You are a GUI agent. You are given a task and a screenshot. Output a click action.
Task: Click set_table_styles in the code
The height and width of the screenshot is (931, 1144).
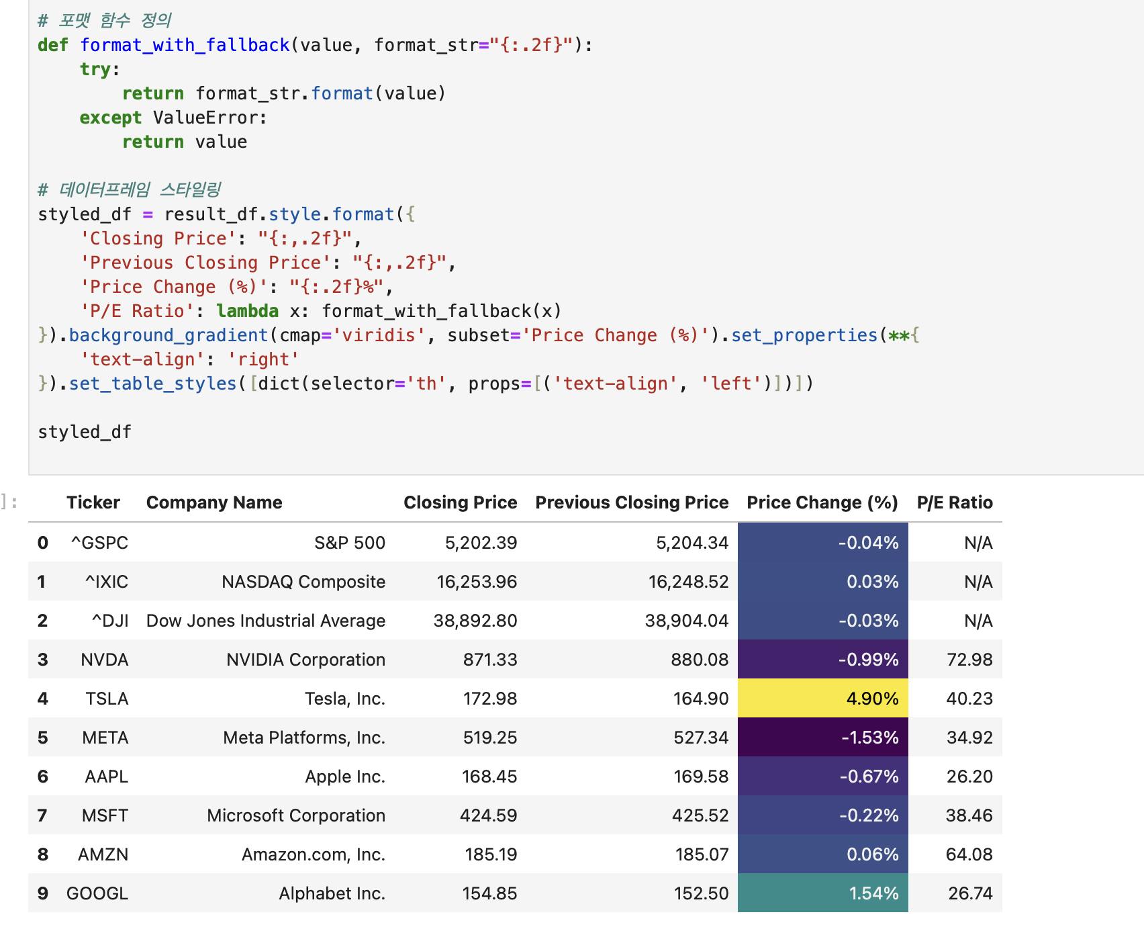tap(153, 384)
